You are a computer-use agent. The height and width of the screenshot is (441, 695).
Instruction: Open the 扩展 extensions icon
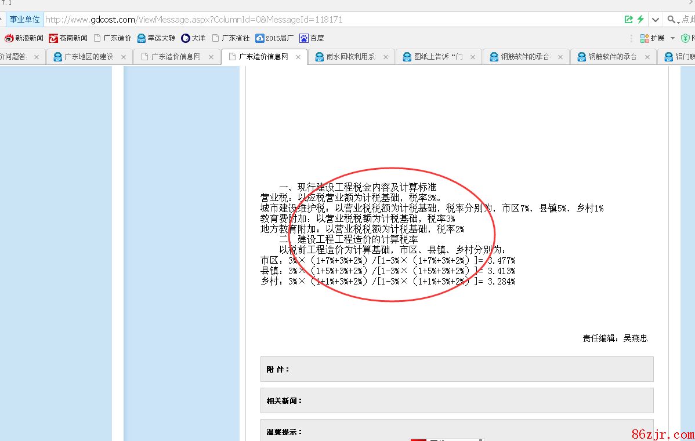point(652,38)
